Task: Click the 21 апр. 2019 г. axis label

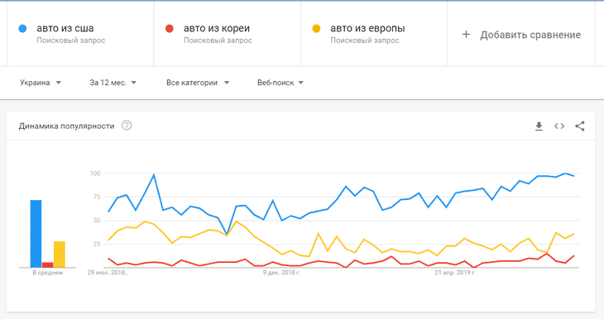Action: point(455,273)
